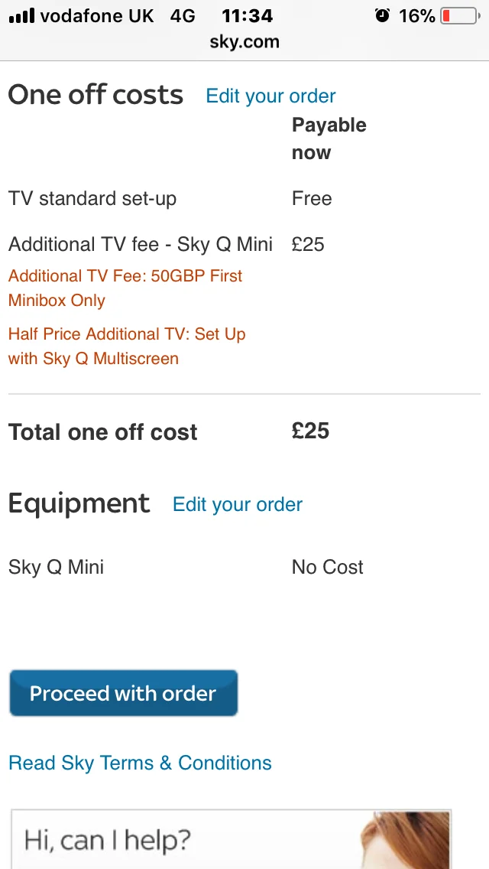Tap the sky.com address bar
This screenshot has width=489, height=869.
[x=244, y=41]
